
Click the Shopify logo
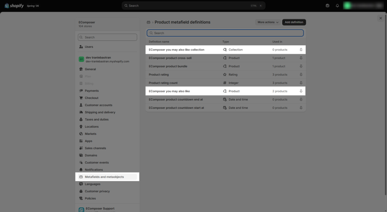[x=14, y=6]
